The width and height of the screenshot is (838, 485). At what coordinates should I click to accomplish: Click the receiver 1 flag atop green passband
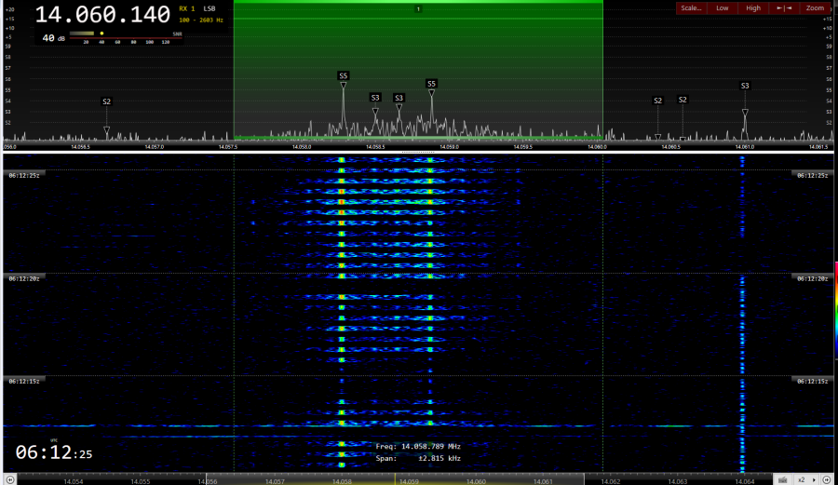418,9
